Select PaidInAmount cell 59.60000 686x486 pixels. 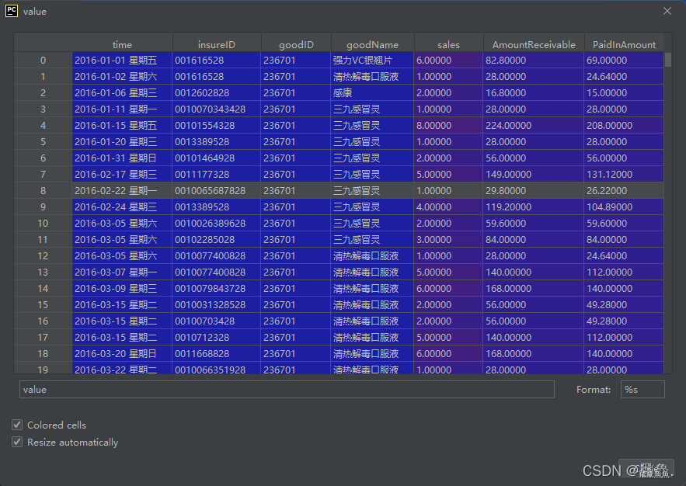point(624,224)
